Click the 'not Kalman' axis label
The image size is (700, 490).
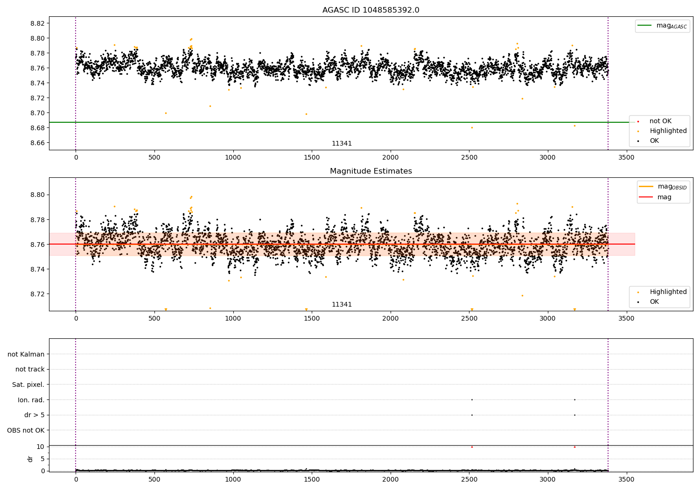(26, 354)
